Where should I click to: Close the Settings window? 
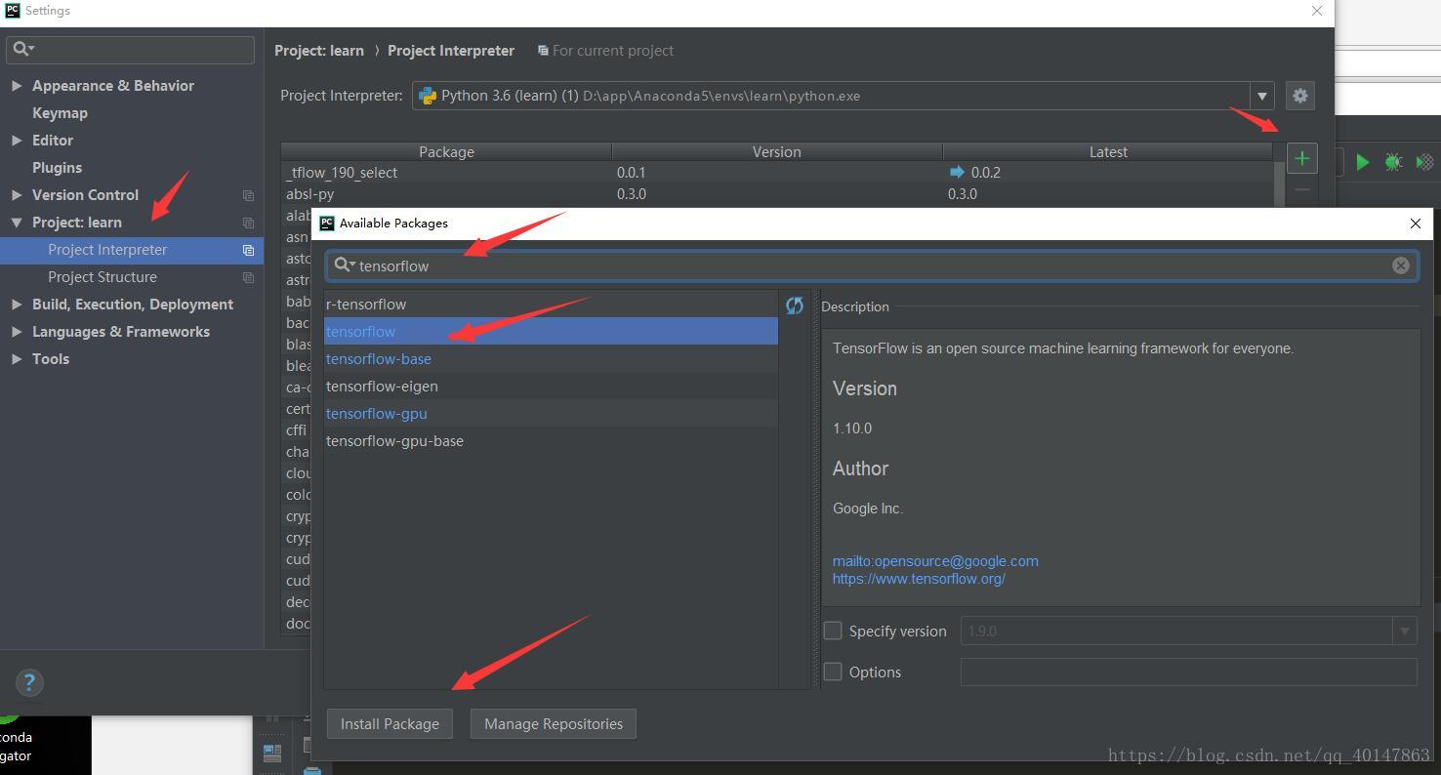point(1316,11)
